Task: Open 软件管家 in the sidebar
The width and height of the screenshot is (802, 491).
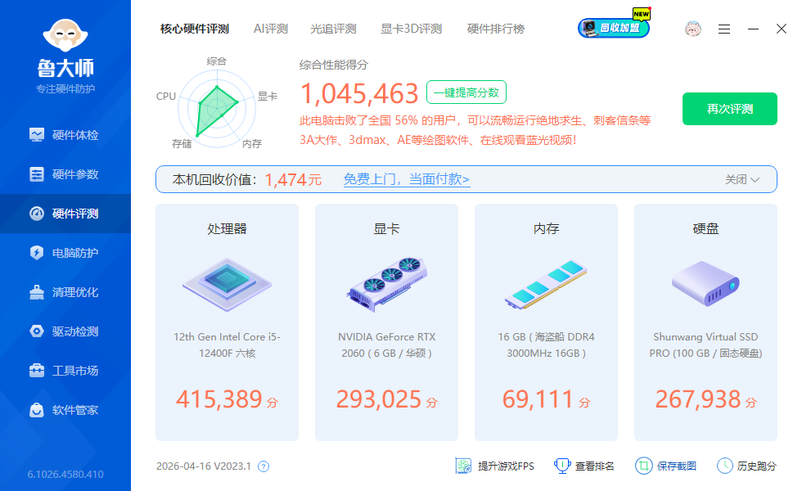Action: click(65, 410)
